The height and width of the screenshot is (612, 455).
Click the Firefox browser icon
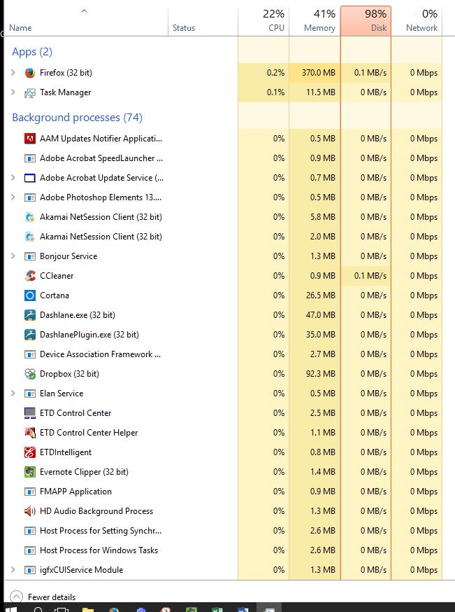30,73
